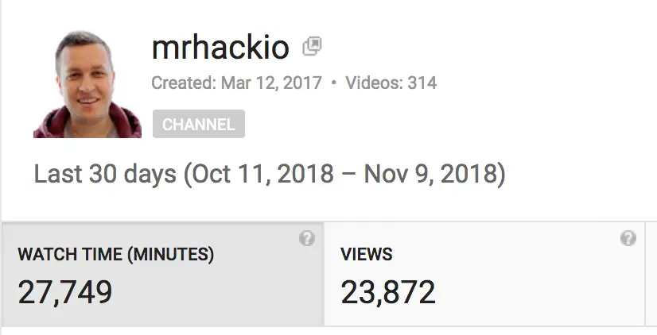Click the mrhackio profile photo
This screenshot has width=657, height=335.
(x=87, y=84)
